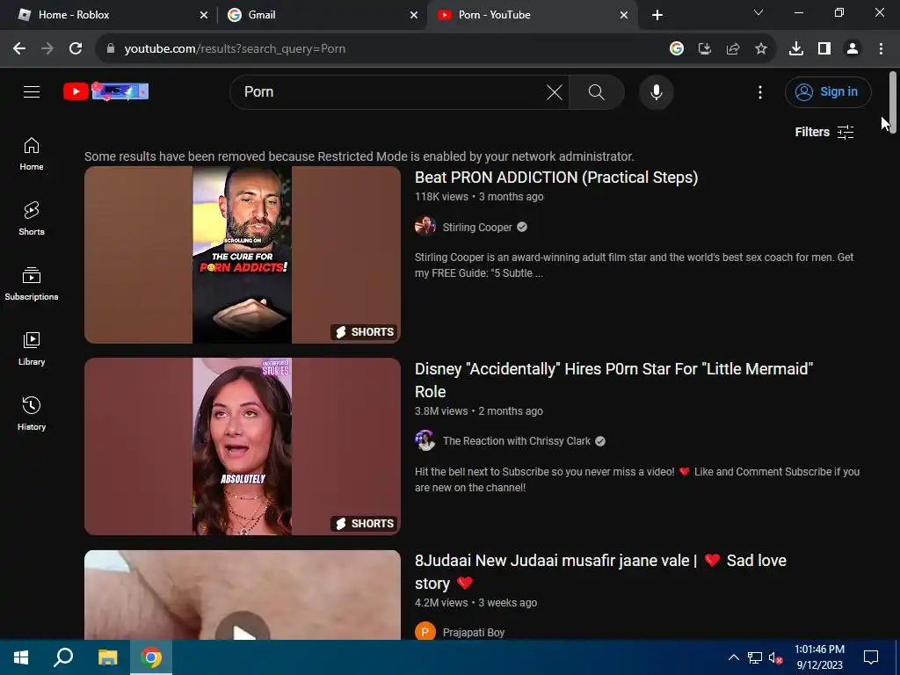
Task: Open the Stirling Cooper channel link
Action: coord(477,228)
